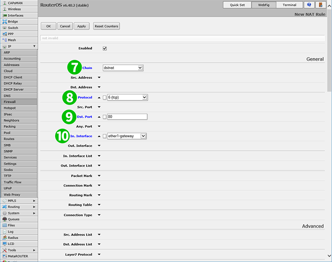The width and height of the screenshot is (332, 262).
Task: Collapse the Dst. Port field arrow
Action: pyautogui.click(x=99, y=117)
